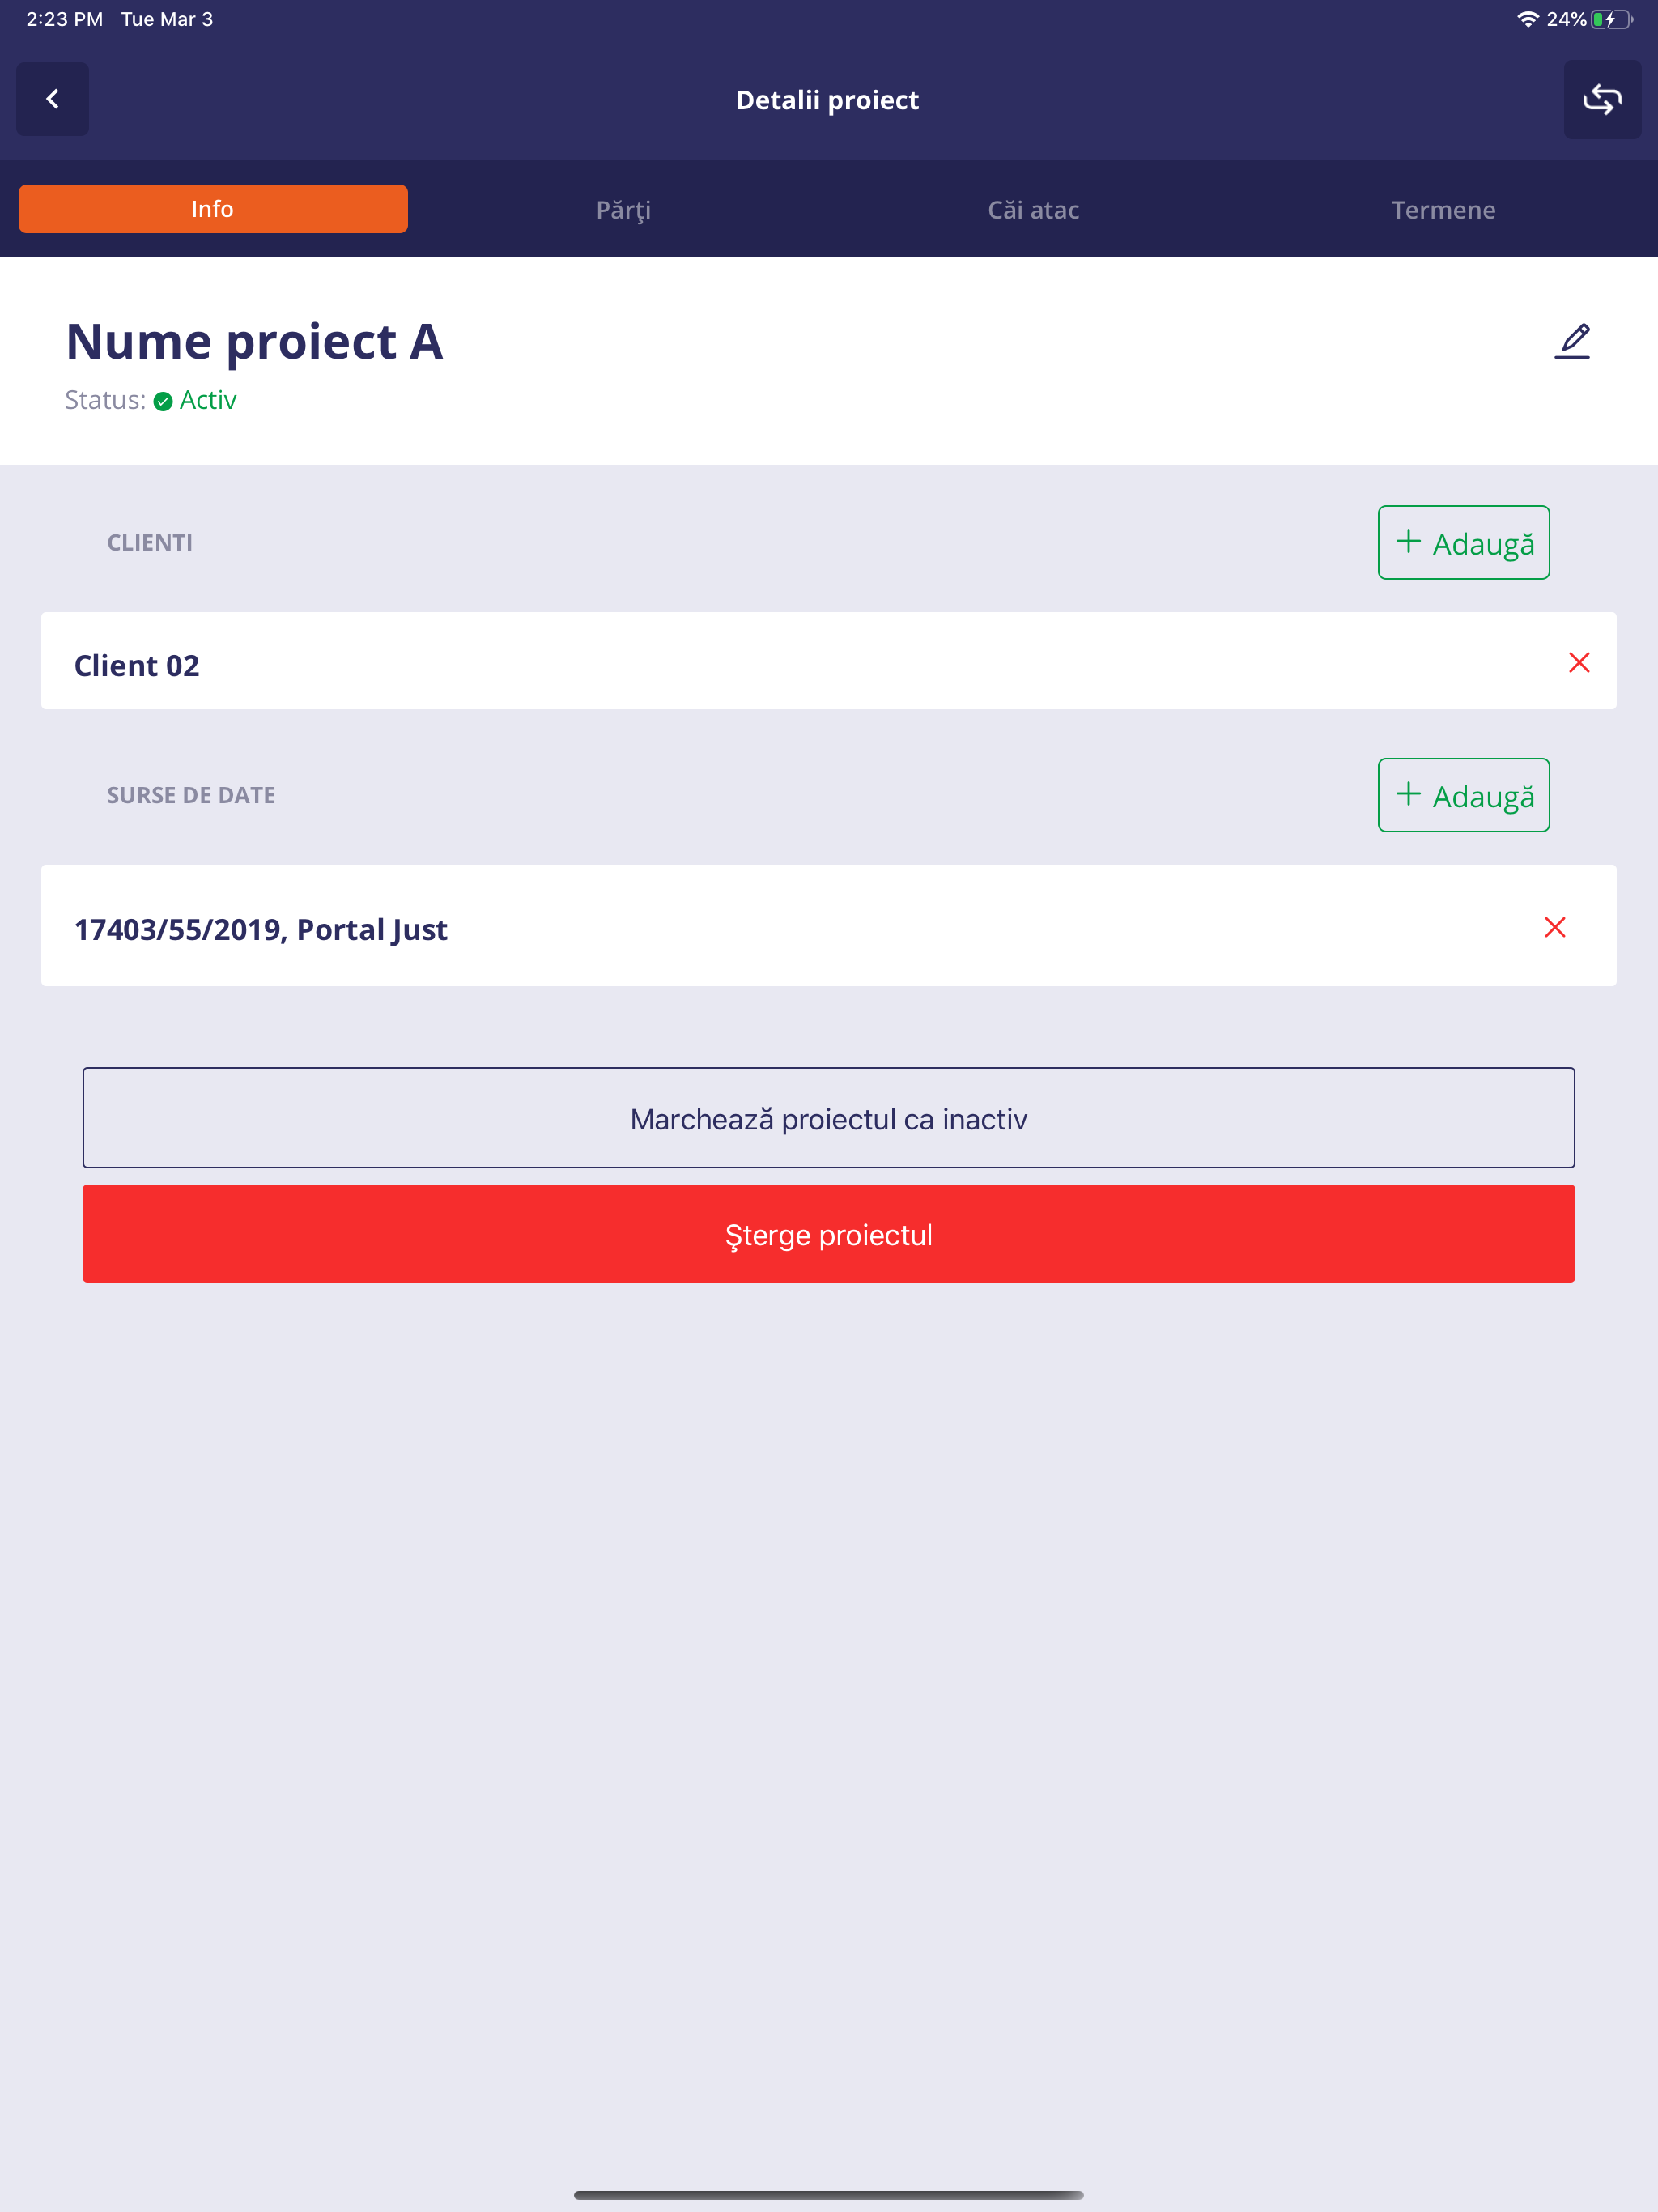The image size is (1658, 2212).
Task: Open the Căi atac tab
Action: [x=1033, y=209]
